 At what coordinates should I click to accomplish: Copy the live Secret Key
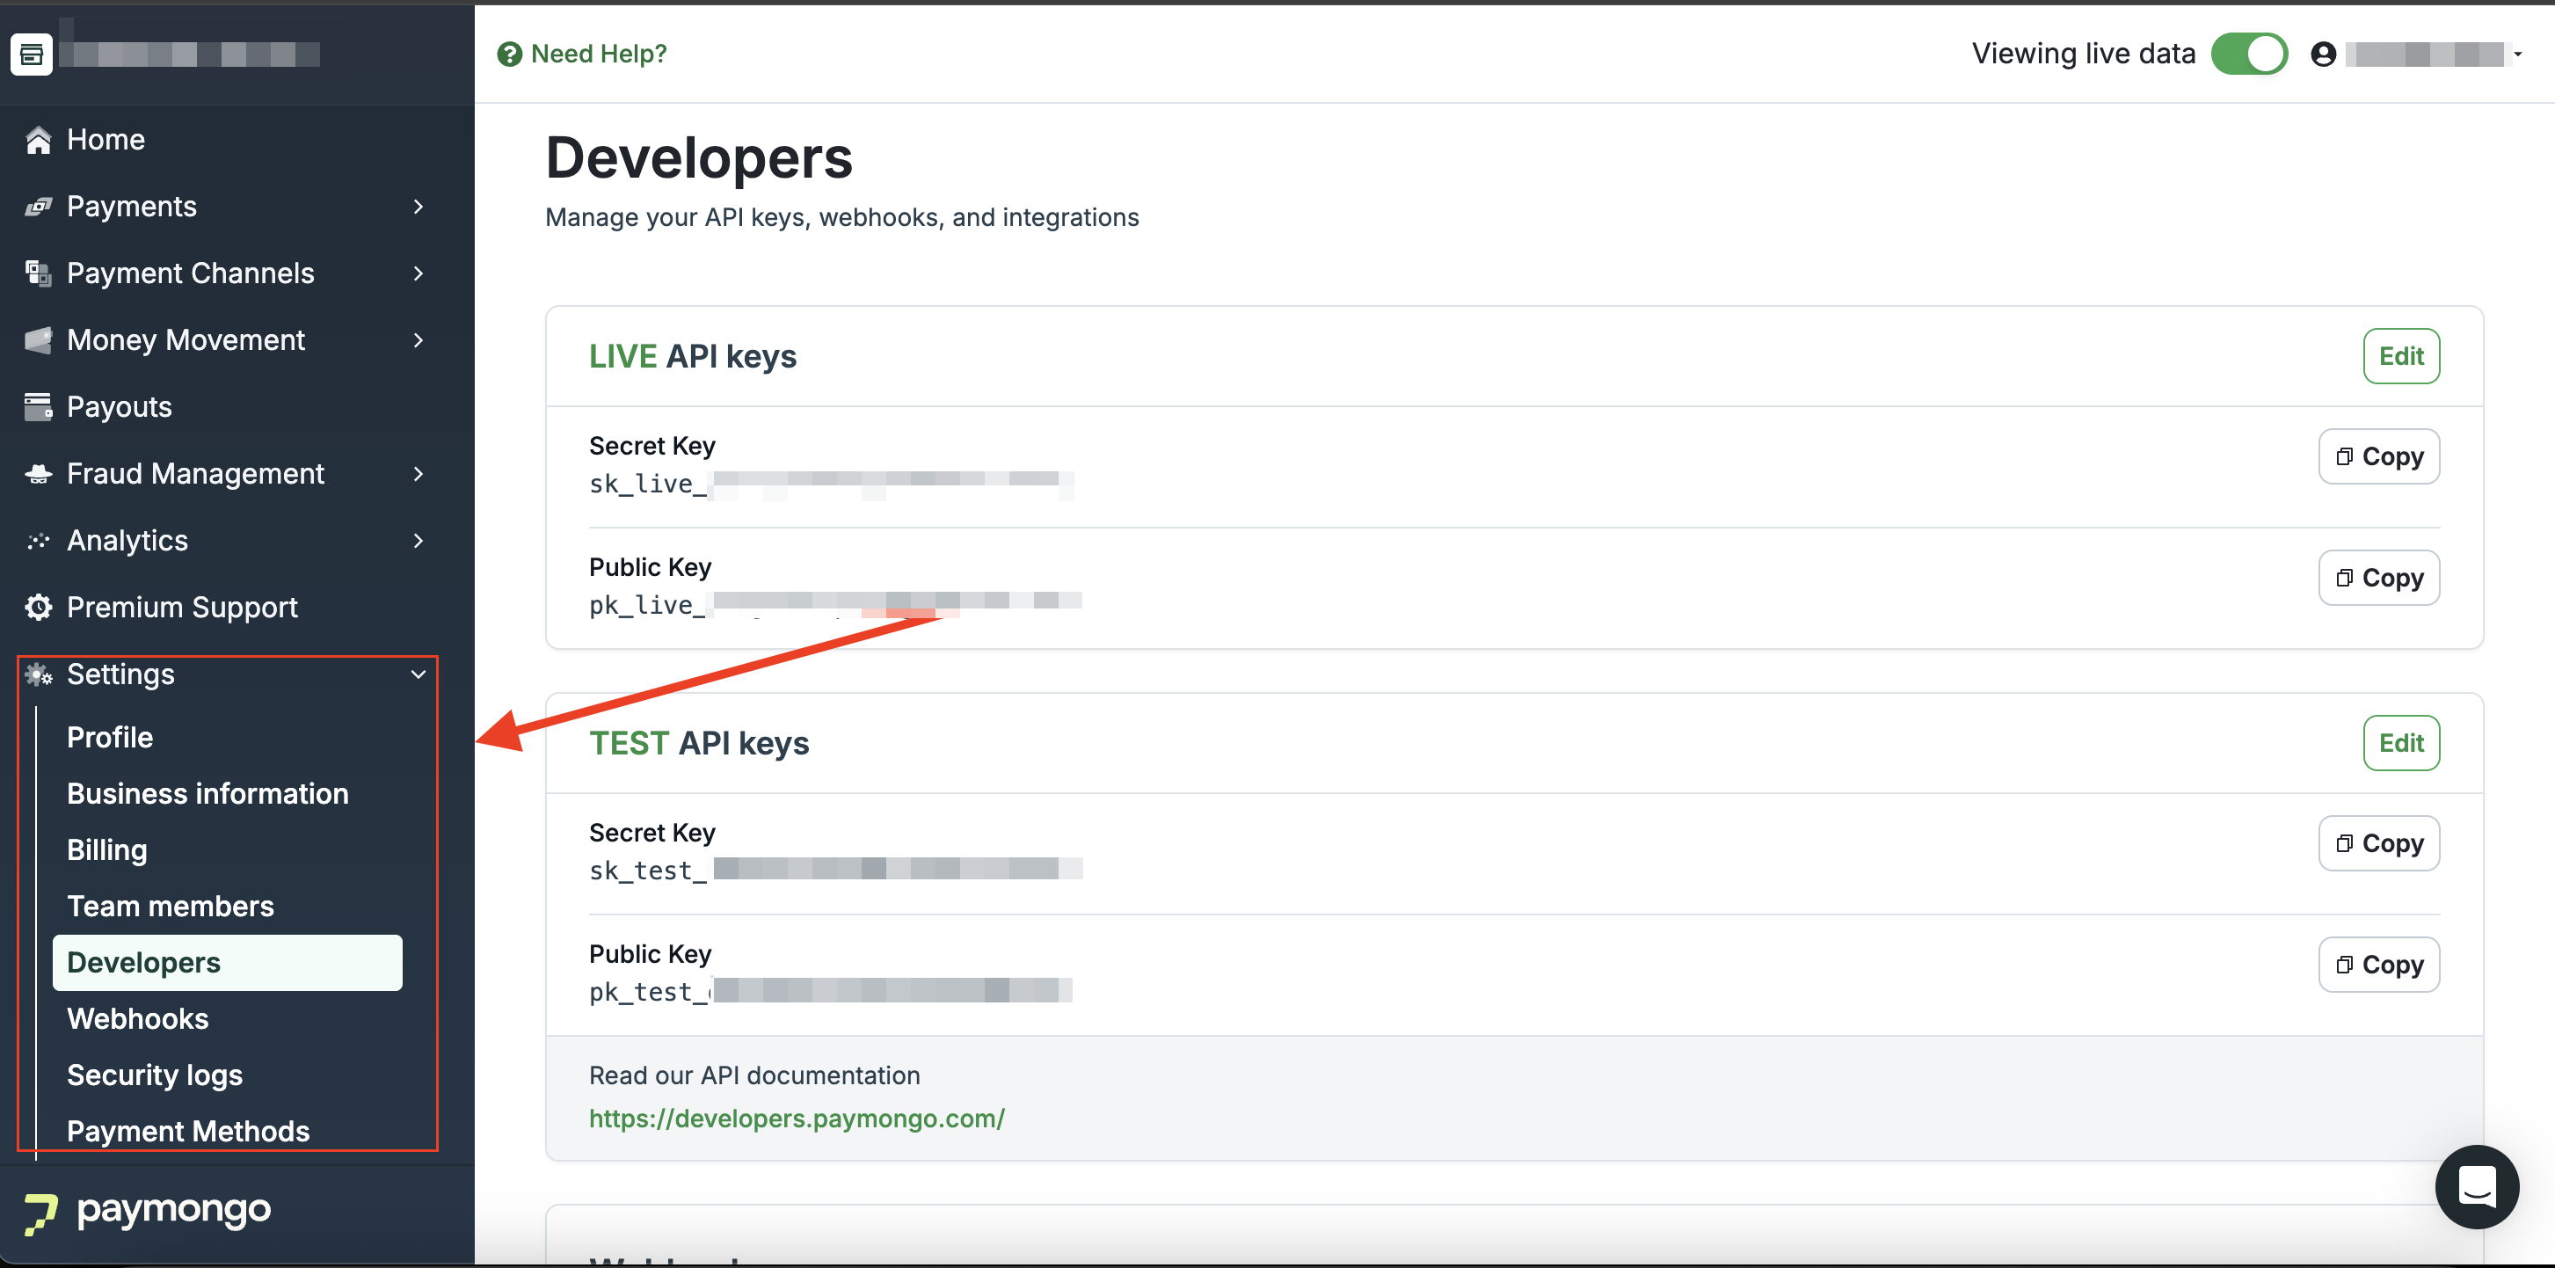pos(2378,456)
